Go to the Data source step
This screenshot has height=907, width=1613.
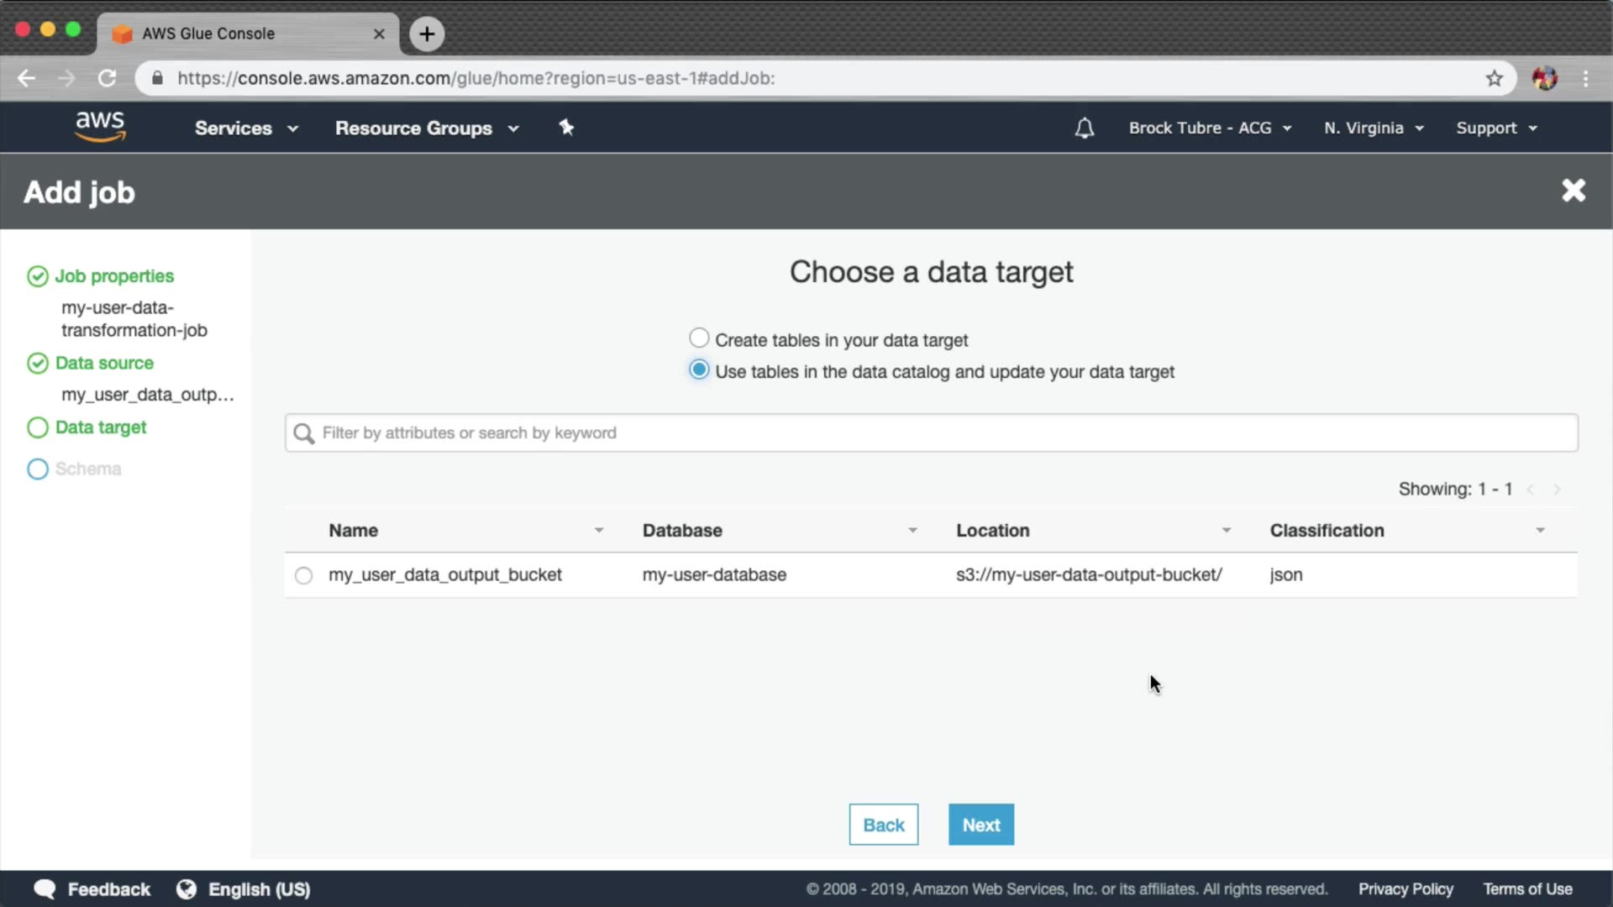pyautogui.click(x=104, y=364)
